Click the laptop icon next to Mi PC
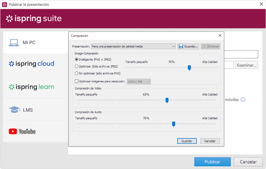Screen dimensions: 266x169 click(14, 43)
